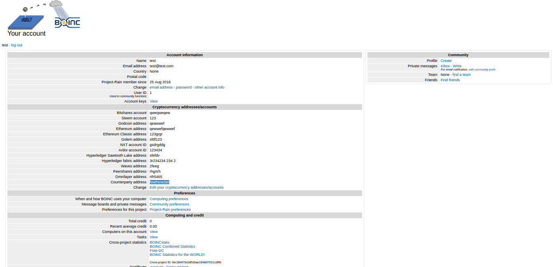
Task: Click the email value test@test.com
Action: tap(161, 66)
